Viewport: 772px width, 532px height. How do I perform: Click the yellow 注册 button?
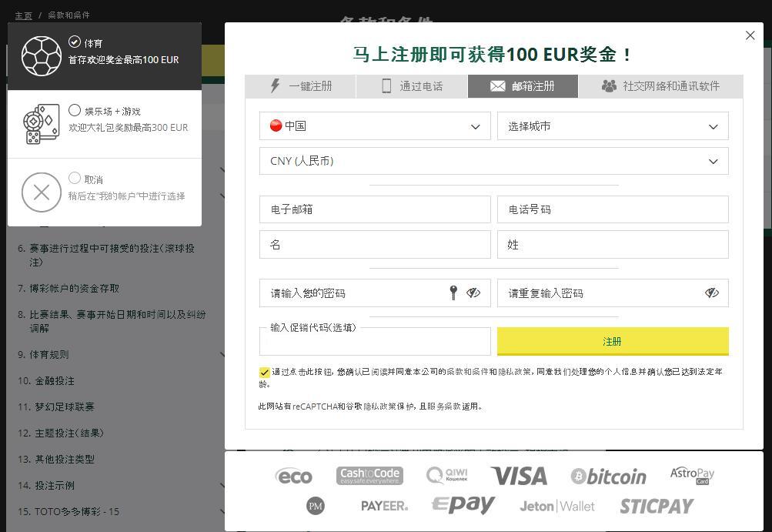click(x=613, y=341)
